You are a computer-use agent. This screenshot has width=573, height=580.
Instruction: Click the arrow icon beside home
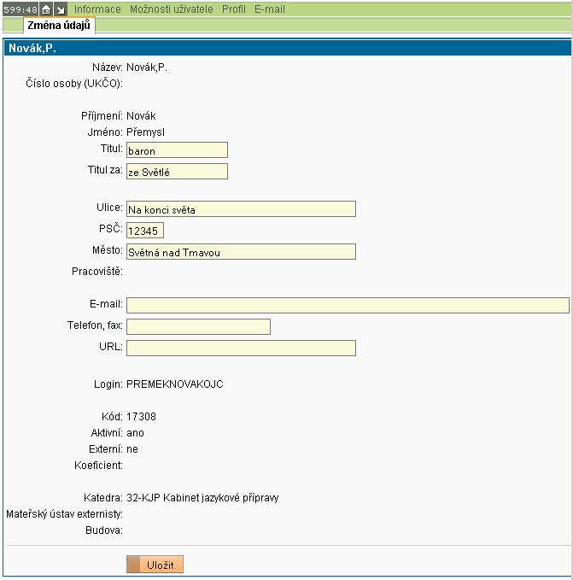tap(60, 9)
